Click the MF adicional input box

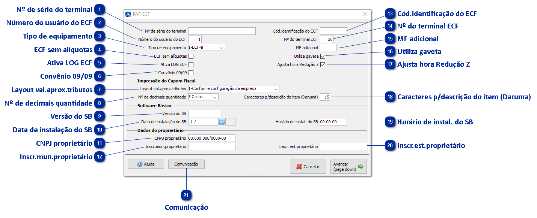point(328,47)
